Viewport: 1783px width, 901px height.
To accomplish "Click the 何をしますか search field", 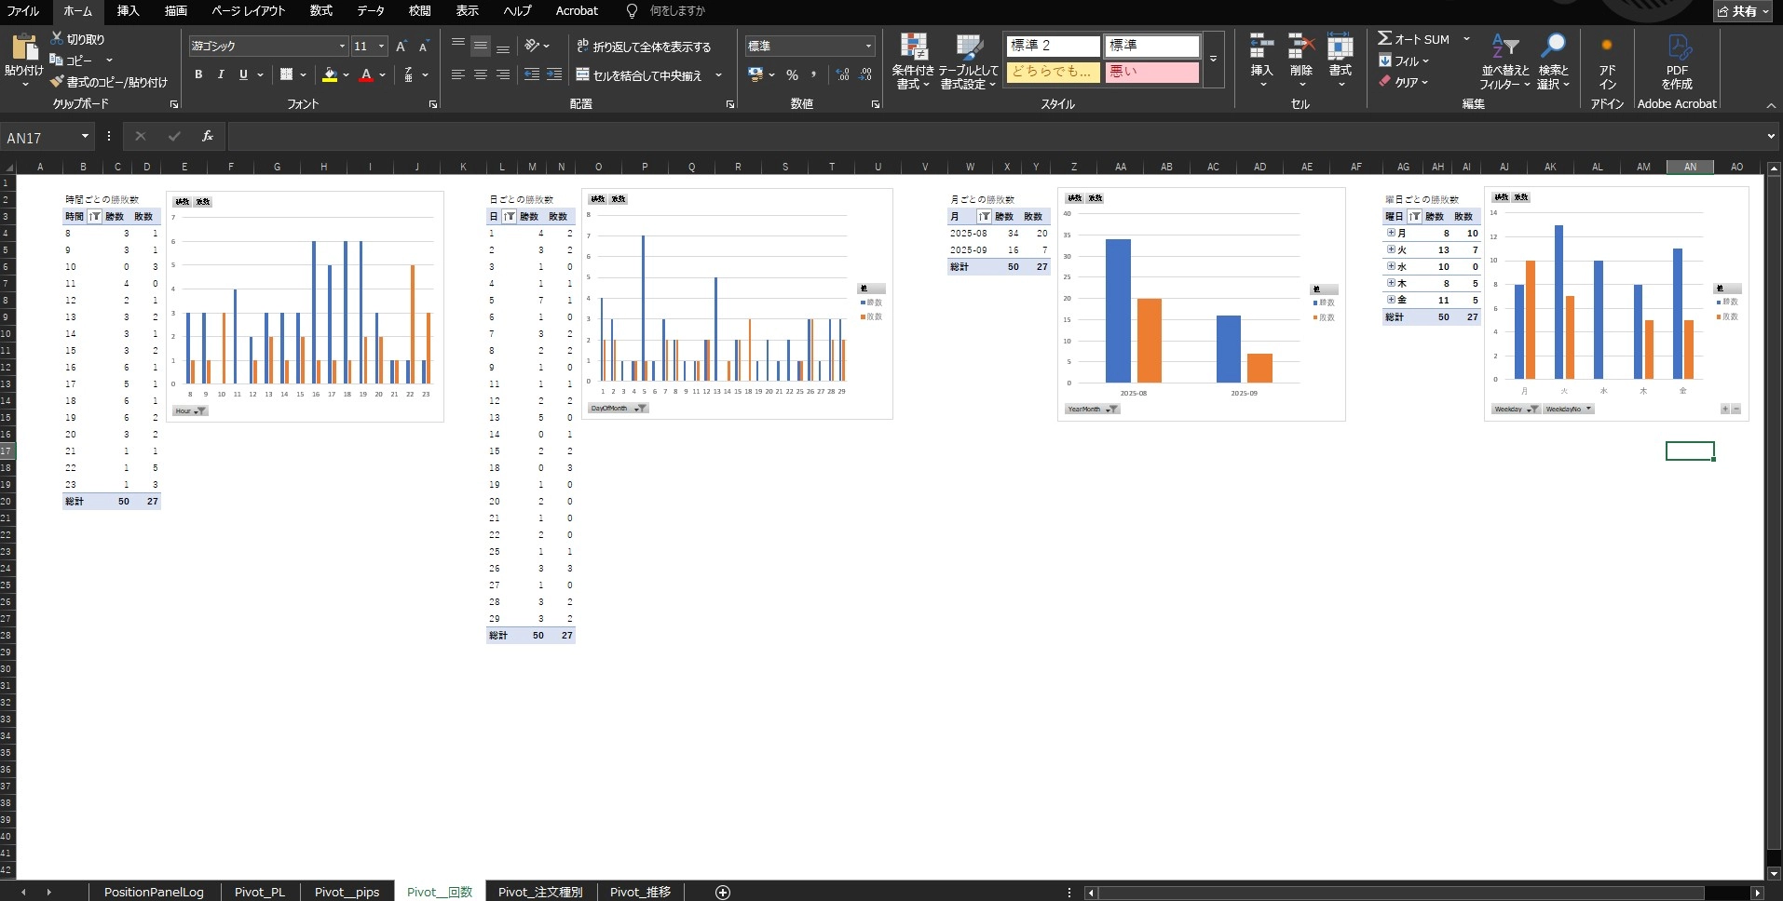I will [x=677, y=11].
